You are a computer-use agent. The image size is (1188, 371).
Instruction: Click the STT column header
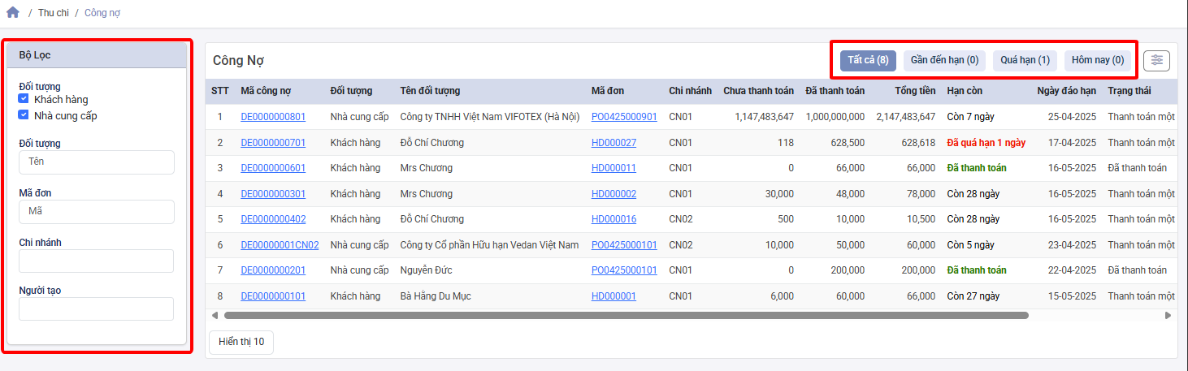[x=219, y=91]
